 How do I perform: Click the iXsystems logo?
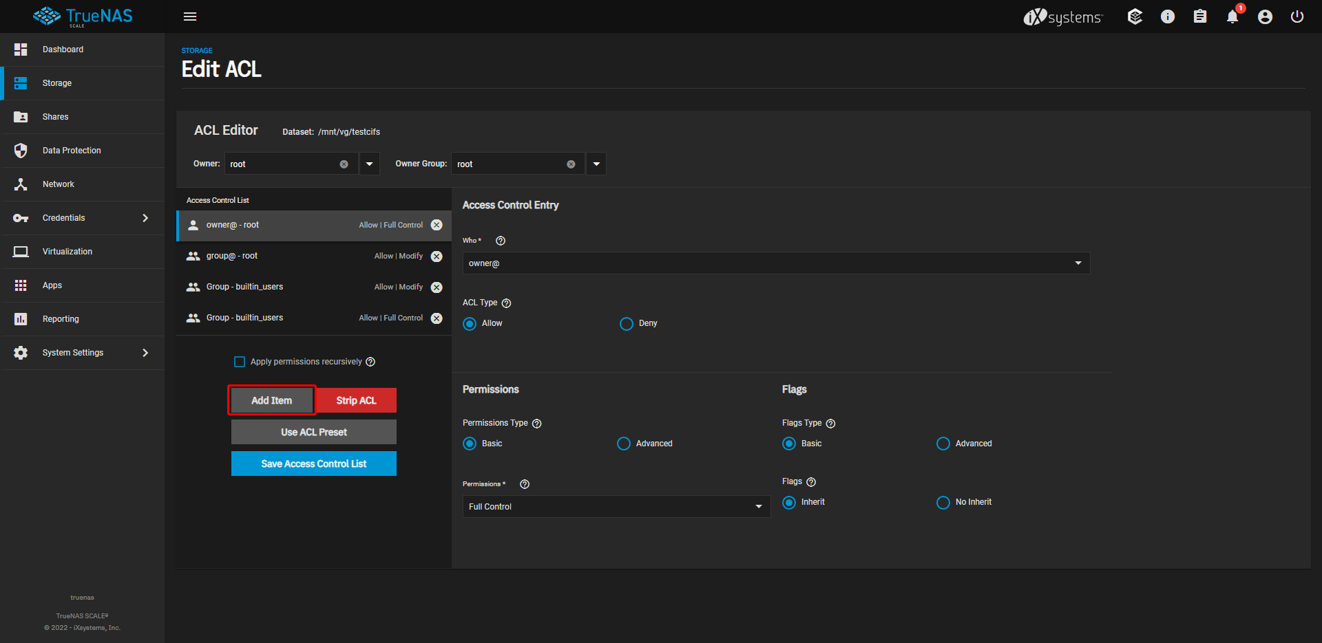pos(1063,17)
